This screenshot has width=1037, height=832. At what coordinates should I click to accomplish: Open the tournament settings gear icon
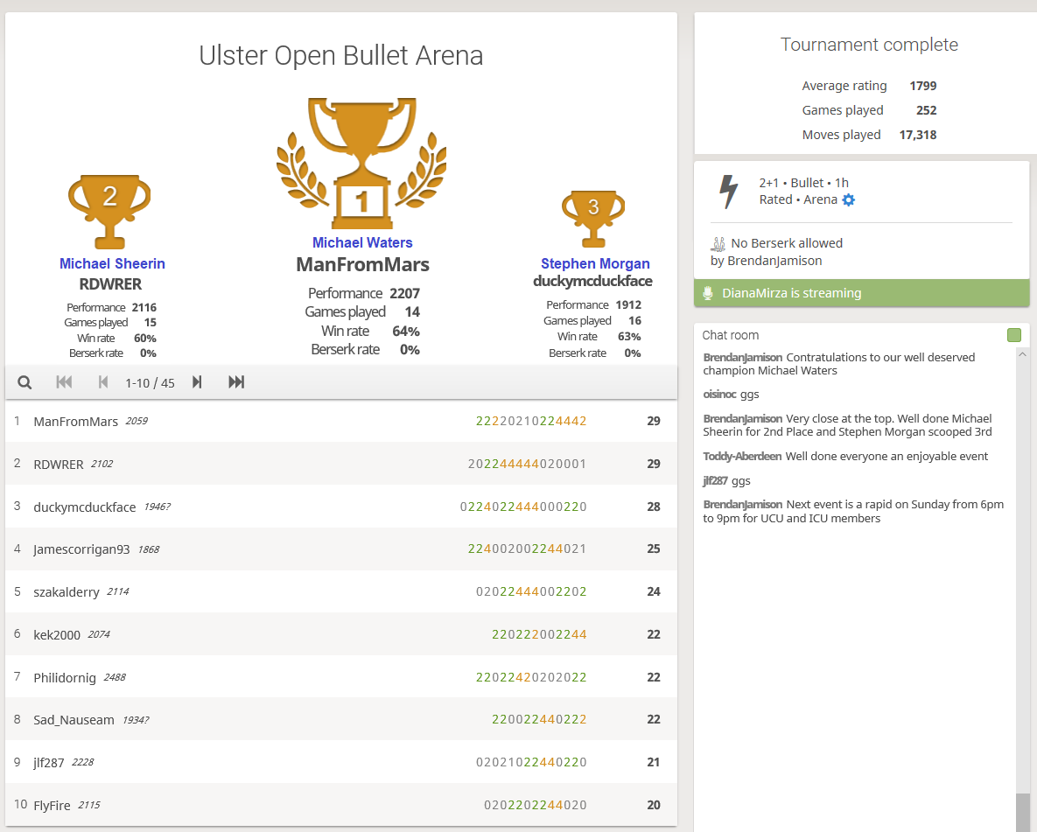848,199
